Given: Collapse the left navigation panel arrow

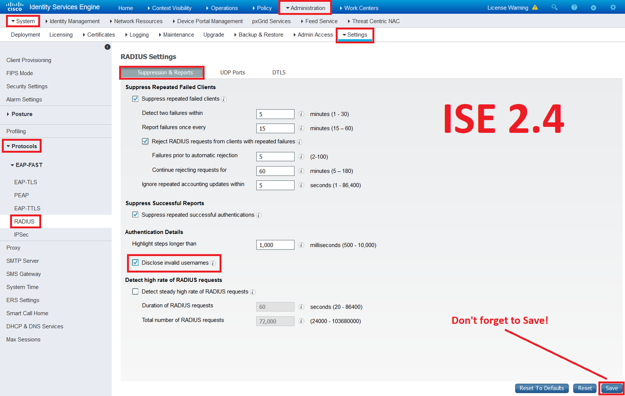Looking at the screenshot, I should (107, 47).
